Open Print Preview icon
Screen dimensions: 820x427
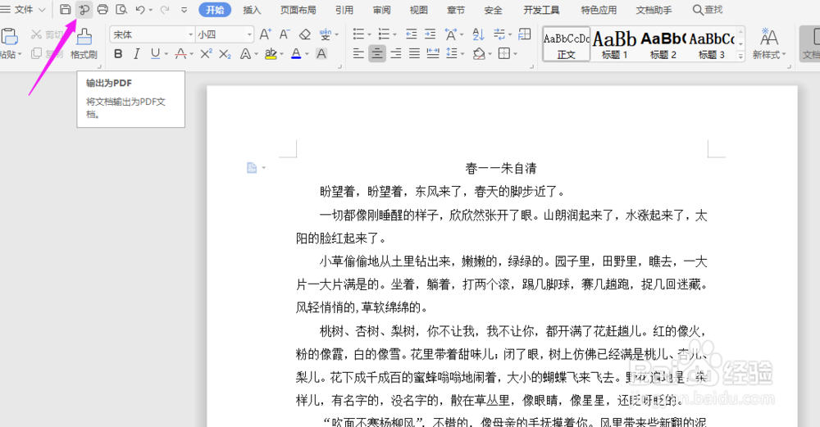click(121, 9)
